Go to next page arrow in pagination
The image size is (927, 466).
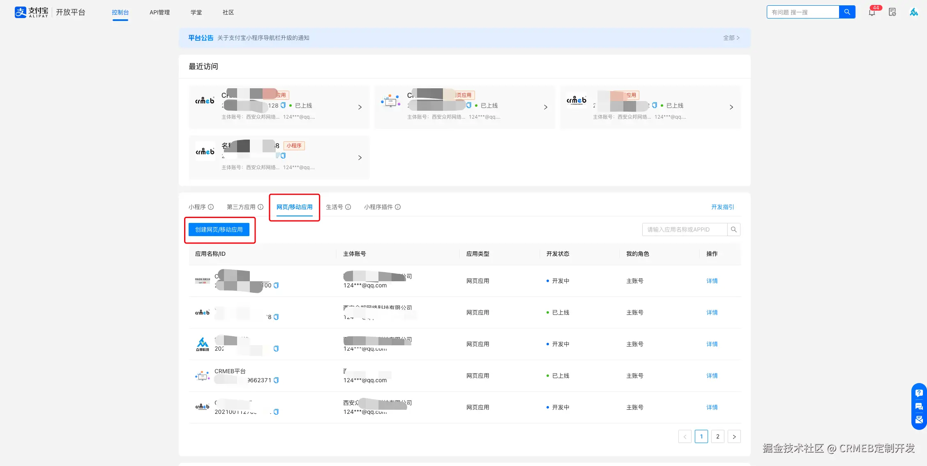pos(734,436)
